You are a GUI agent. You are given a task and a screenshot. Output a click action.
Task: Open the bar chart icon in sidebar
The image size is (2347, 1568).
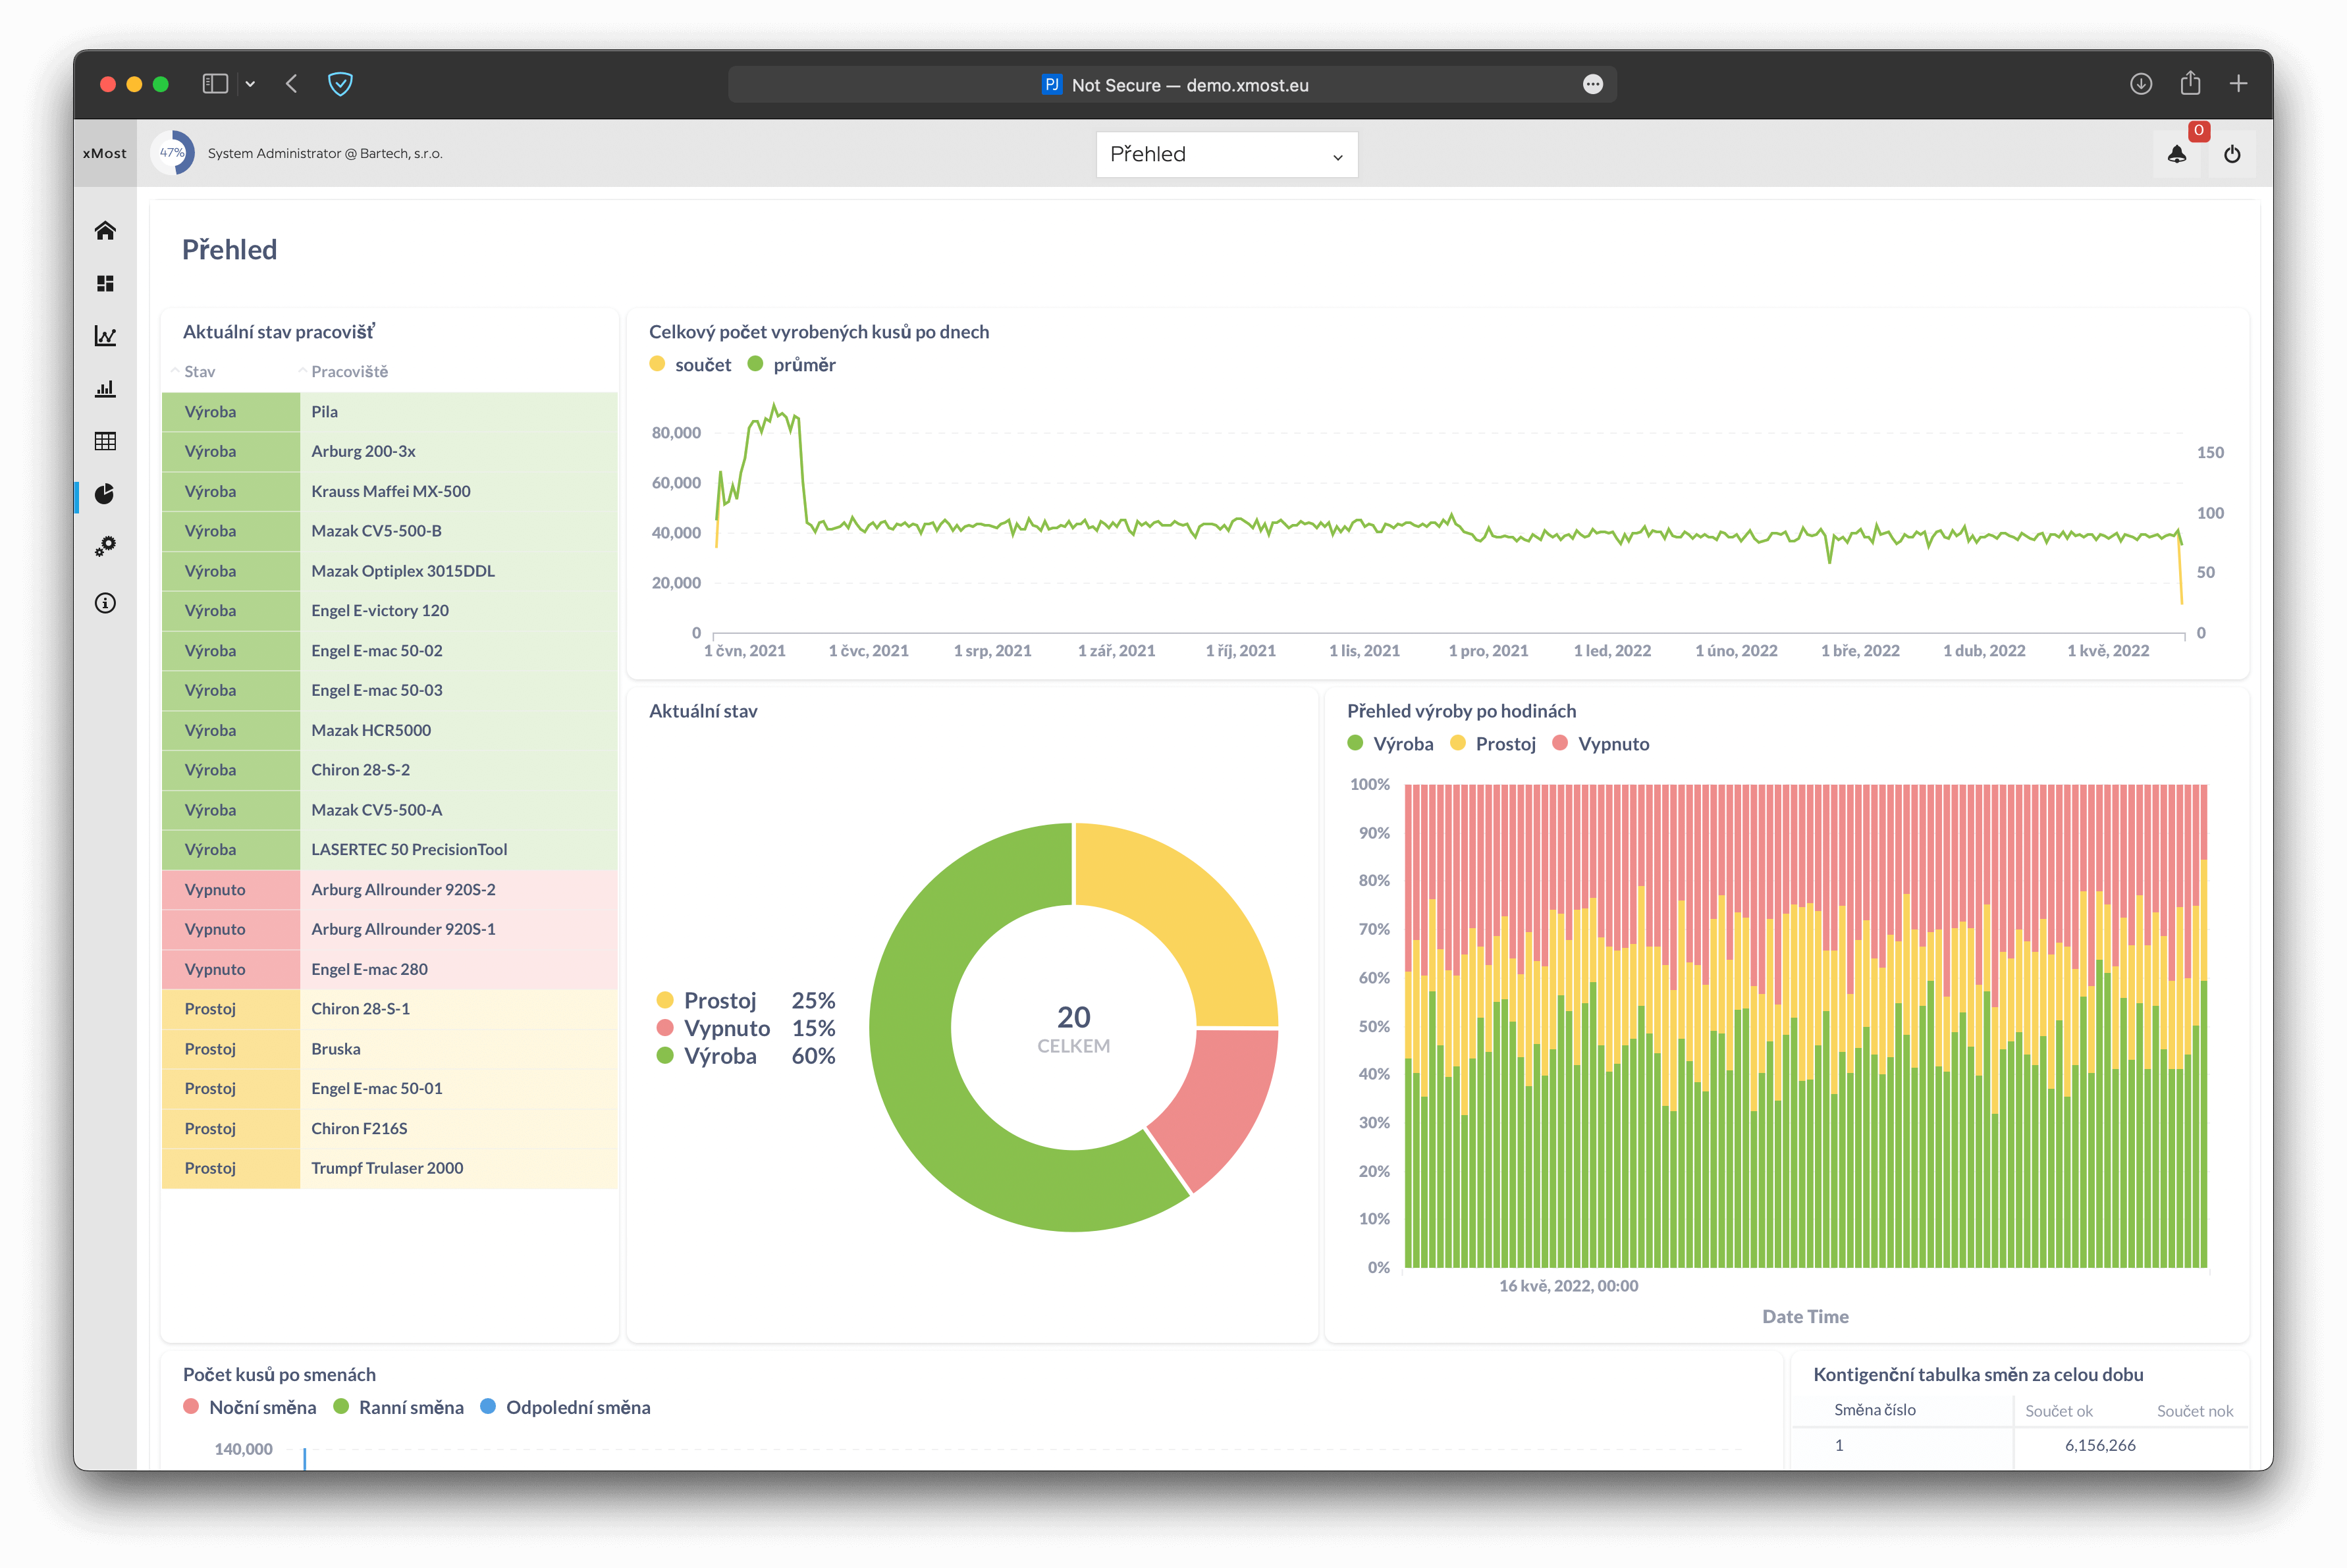click(105, 389)
